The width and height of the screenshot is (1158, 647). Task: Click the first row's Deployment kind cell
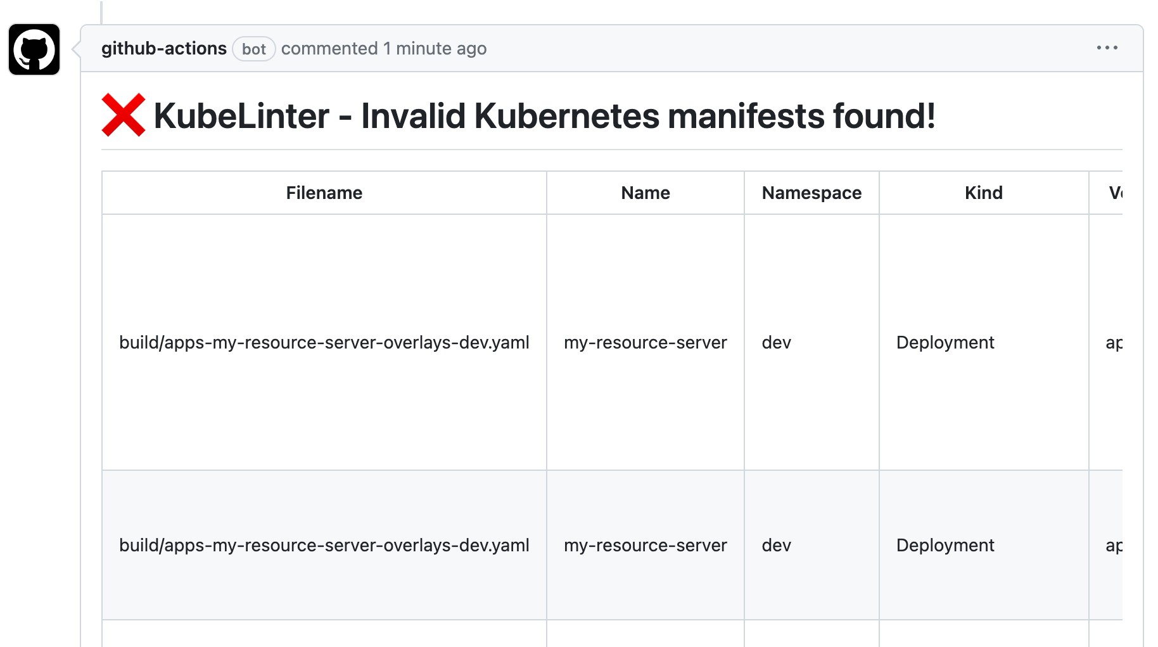tap(945, 342)
